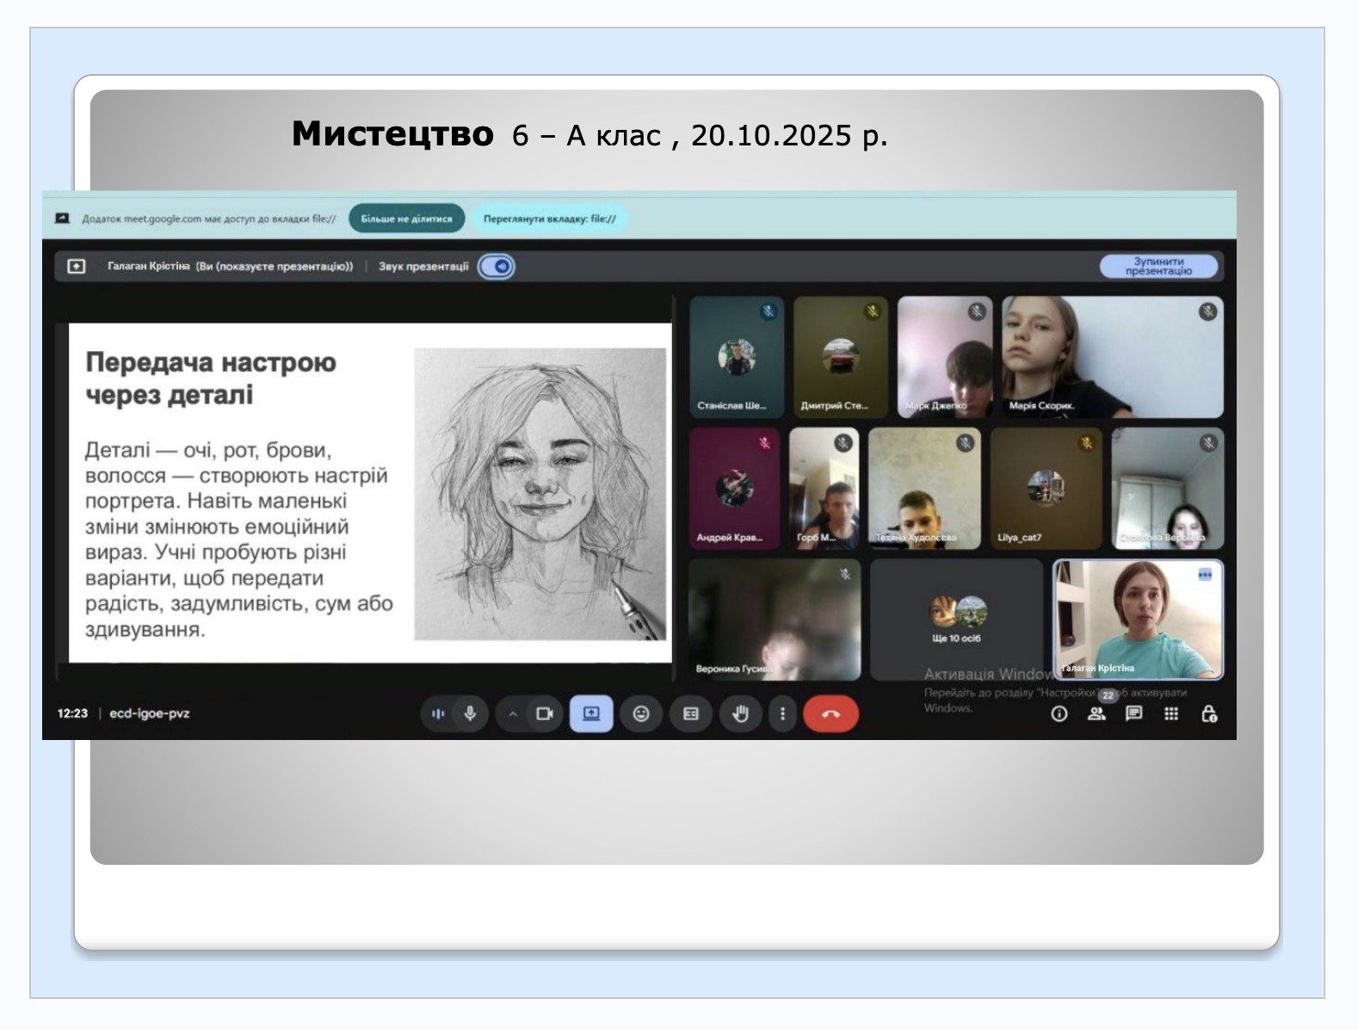Open host controls lock icon

[x=1209, y=713]
